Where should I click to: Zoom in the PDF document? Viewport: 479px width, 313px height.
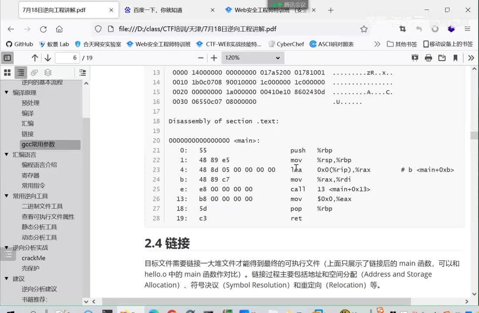coord(214,58)
